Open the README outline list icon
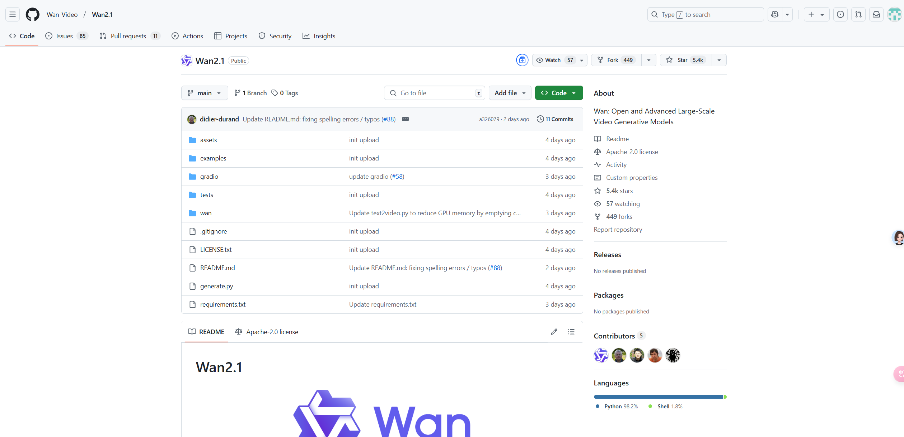The height and width of the screenshot is (437, 904). (571, 332)
